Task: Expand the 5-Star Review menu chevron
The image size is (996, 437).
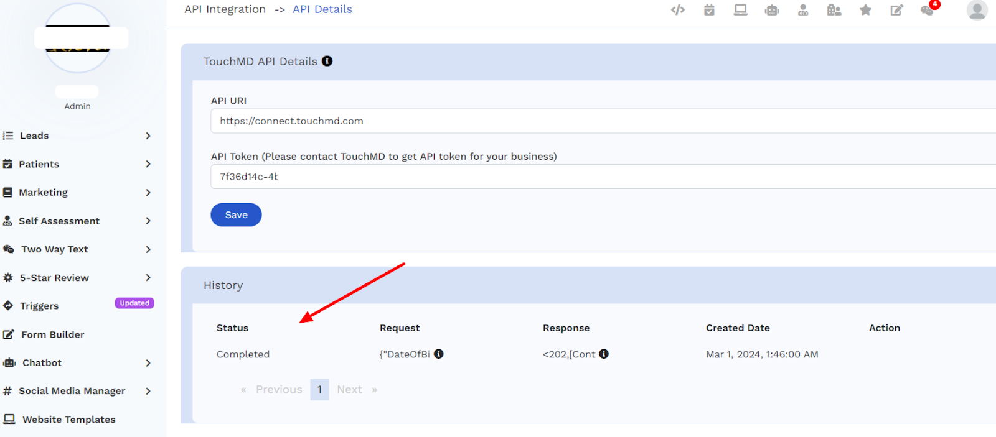Action: [148, 278]
